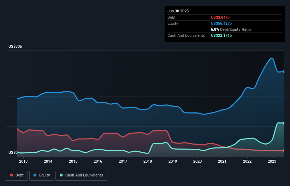Click the 6.8% Debt/Equity Ratio text
The height and width of the screenshot is (186, 290).
coord(231,29)
